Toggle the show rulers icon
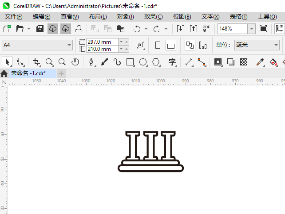285x214 pixels. tap(280, 29)
